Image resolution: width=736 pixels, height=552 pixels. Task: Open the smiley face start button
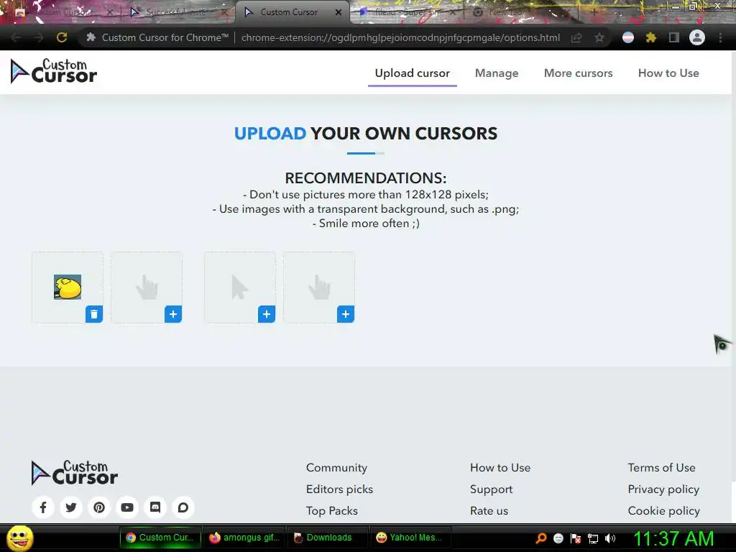click(19, 538)
